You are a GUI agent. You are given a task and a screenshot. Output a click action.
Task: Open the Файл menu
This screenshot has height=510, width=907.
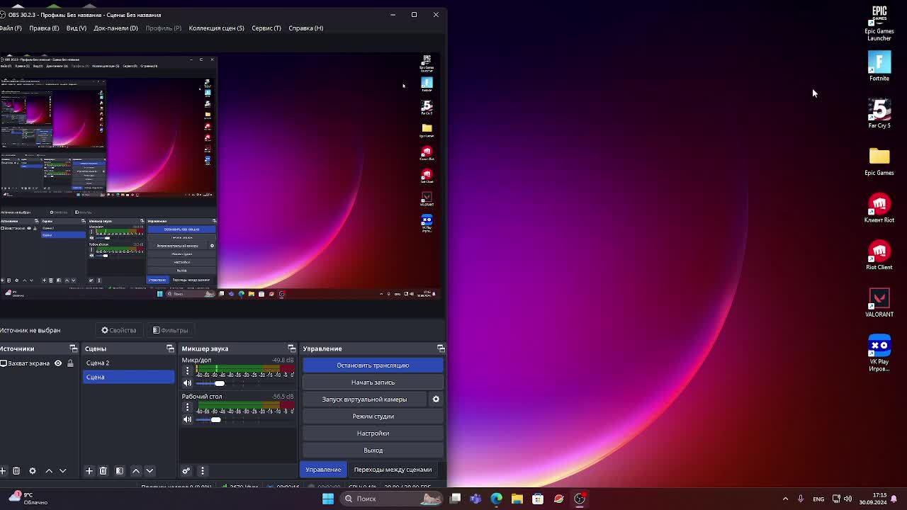tap(10, 28)
